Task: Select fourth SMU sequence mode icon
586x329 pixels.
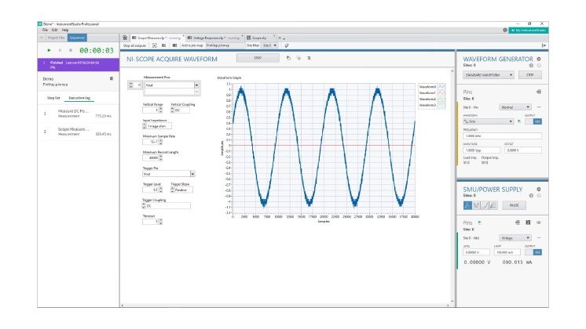Action: [493, 205]
